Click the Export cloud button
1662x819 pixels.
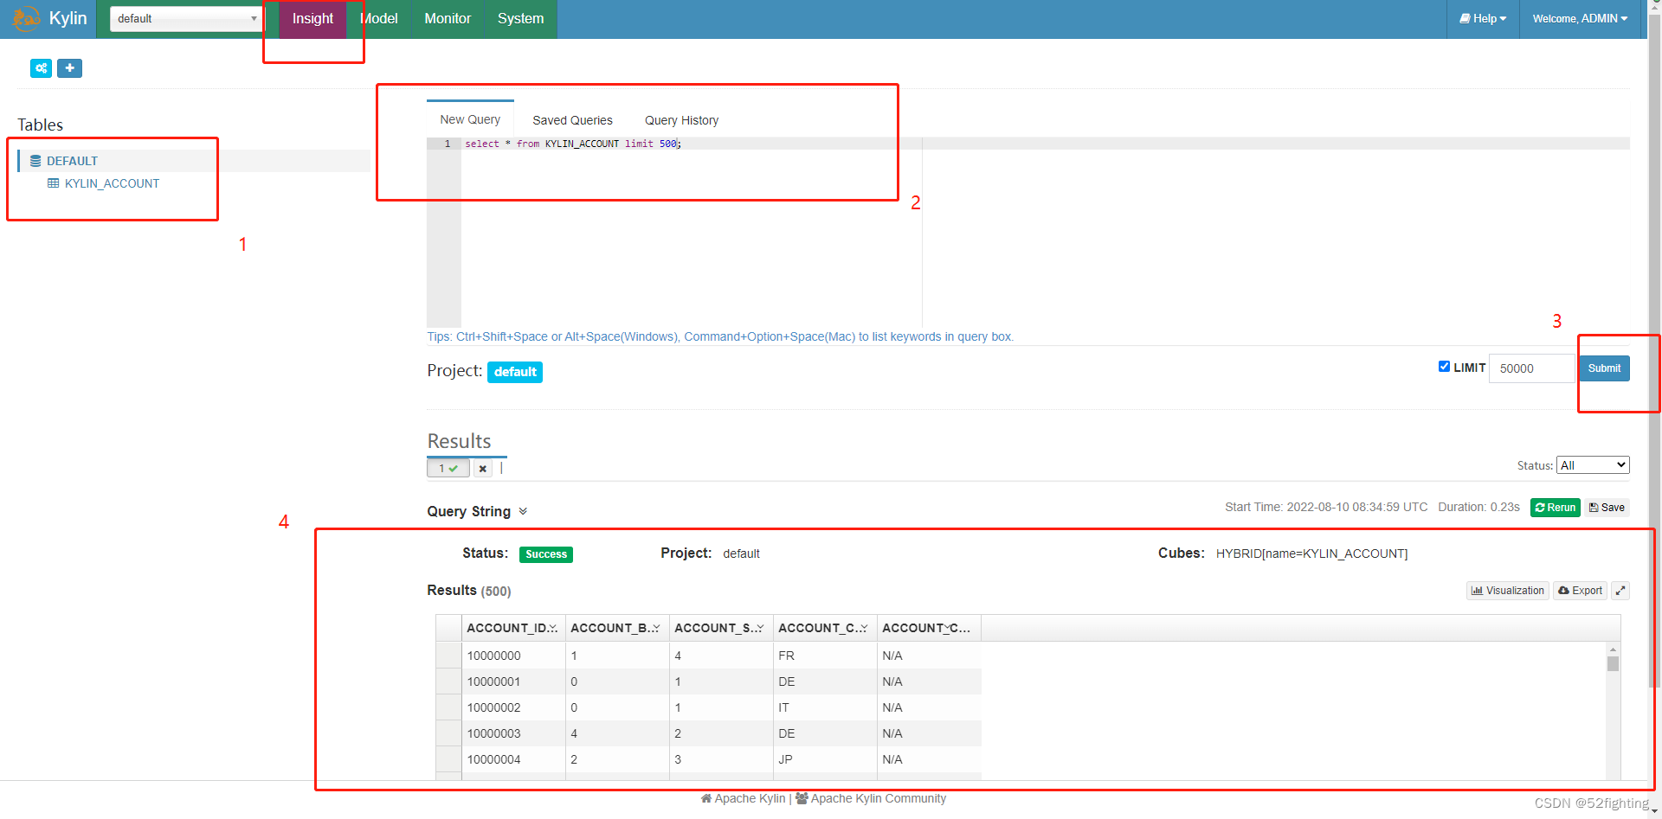pyautogui.click(x=1580, y=591)
